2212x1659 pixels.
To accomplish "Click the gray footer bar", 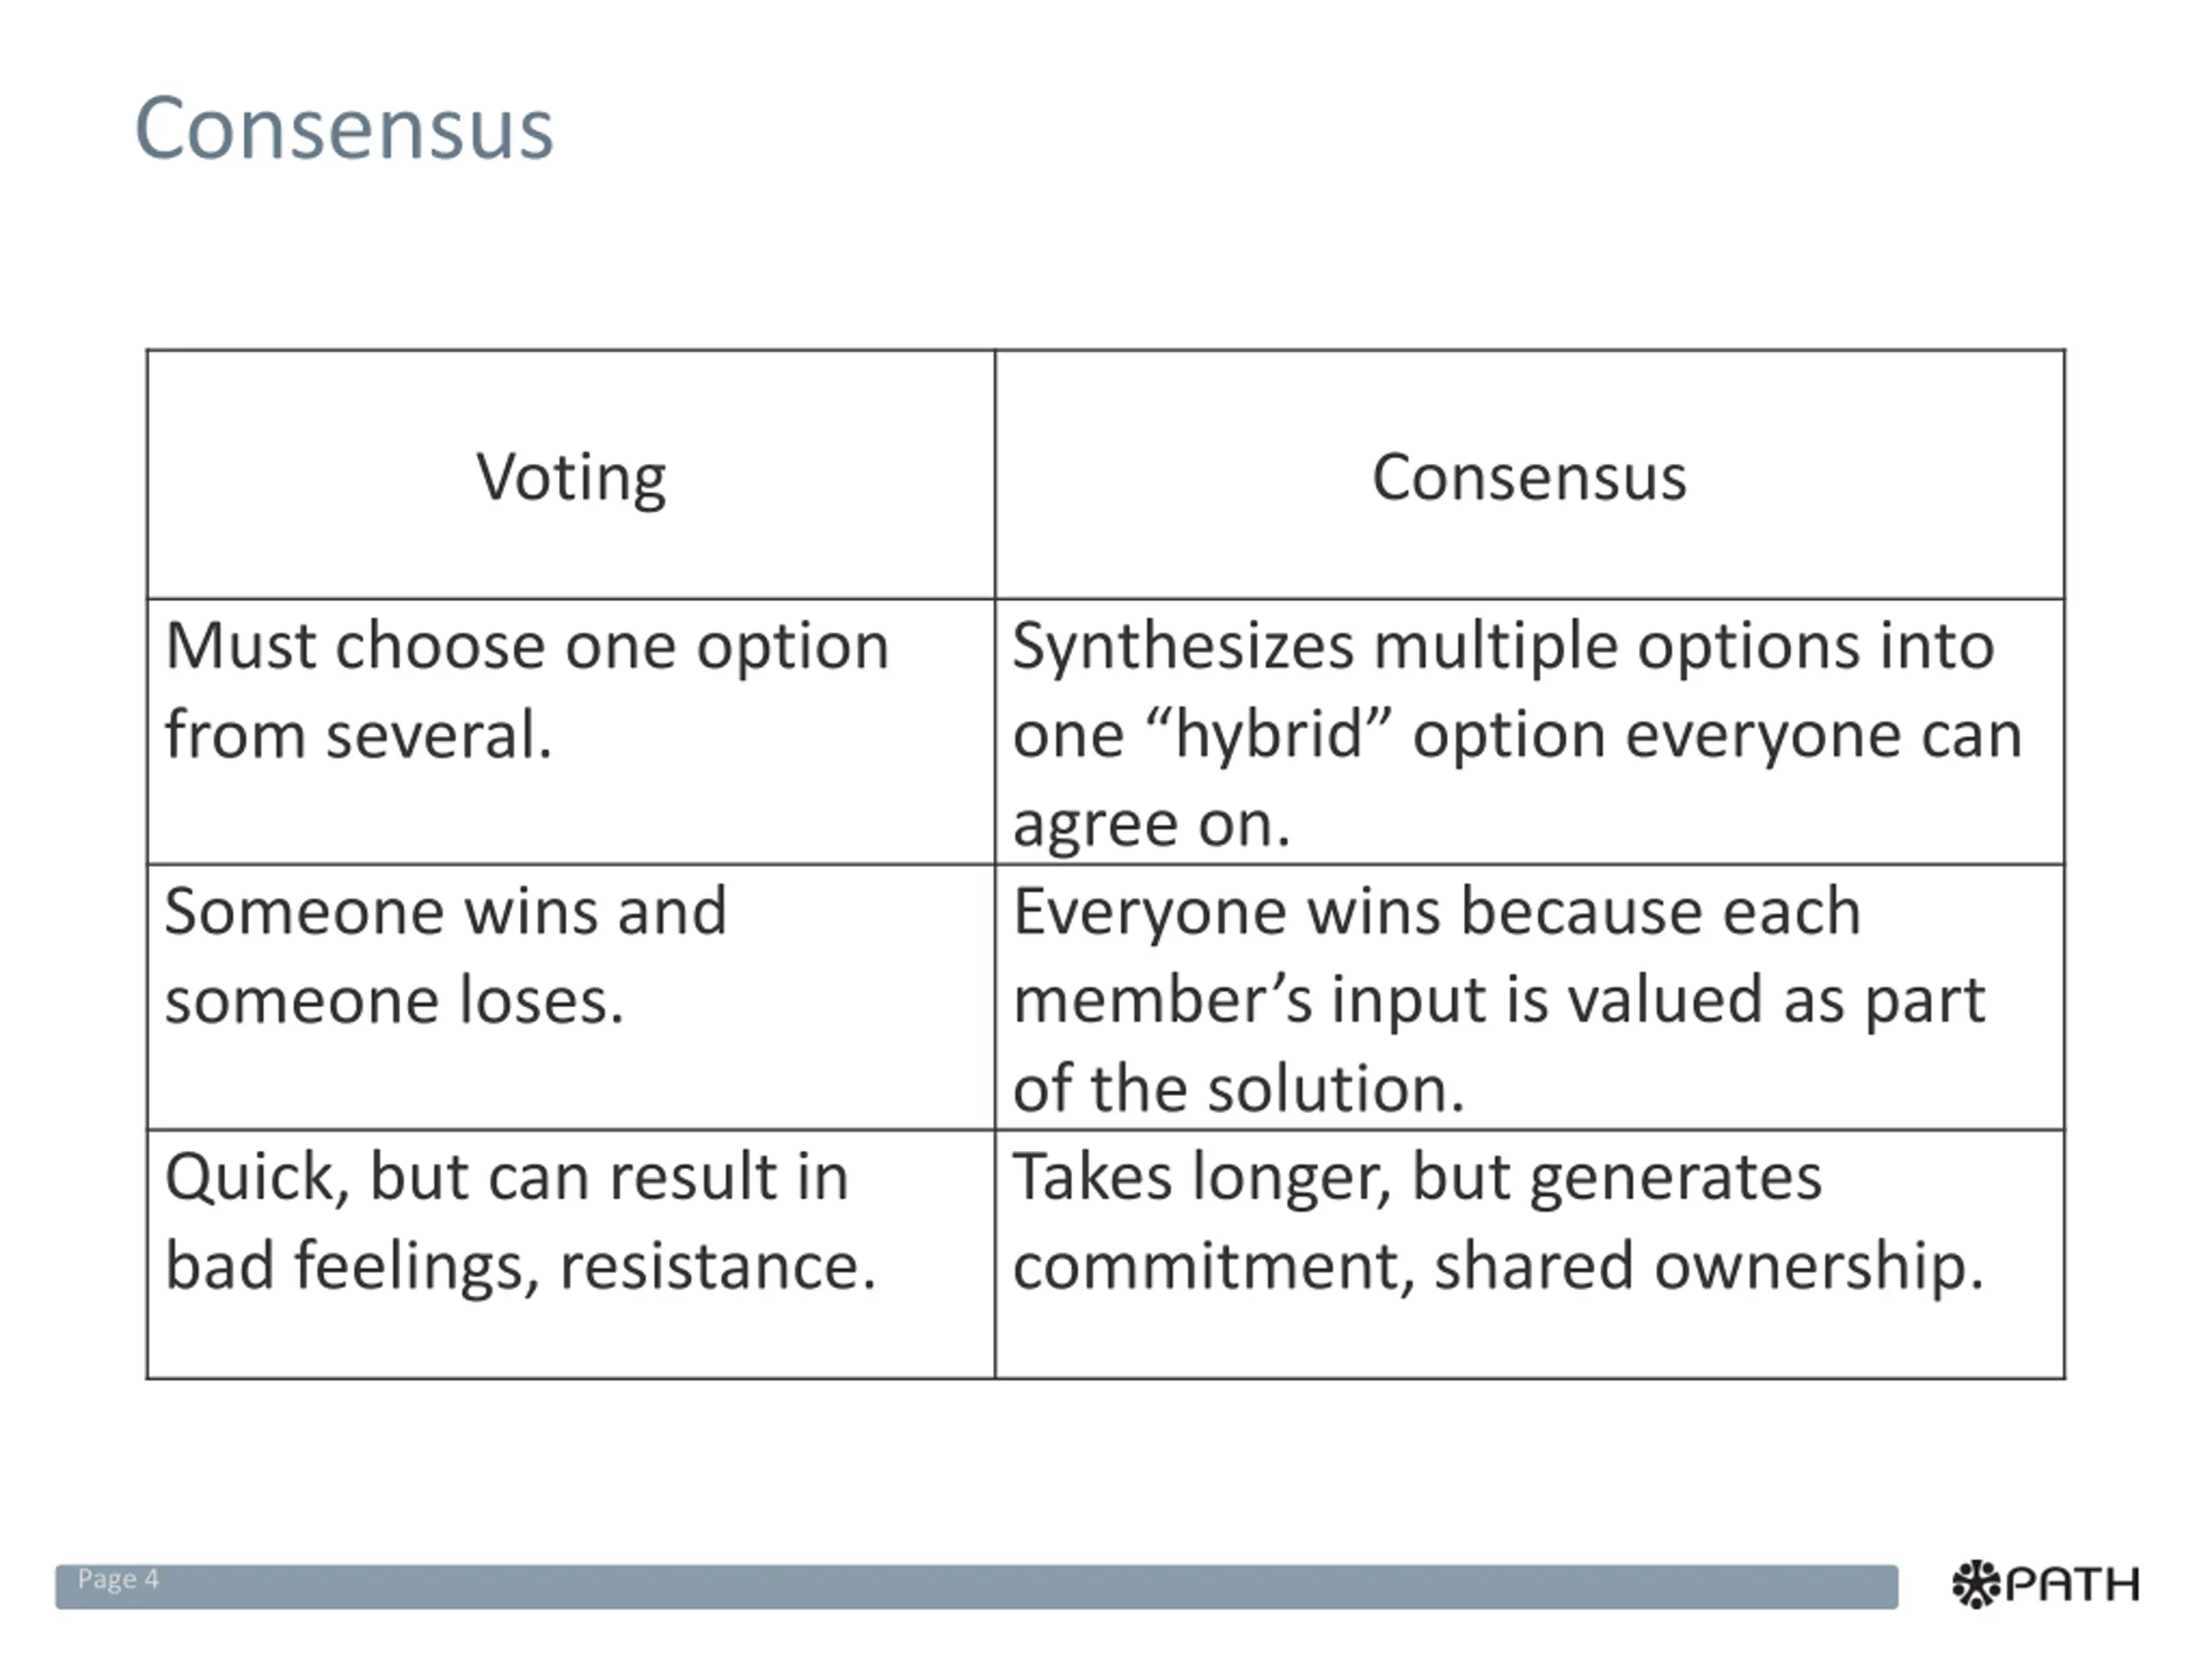I will click(x=976, y=1587).
